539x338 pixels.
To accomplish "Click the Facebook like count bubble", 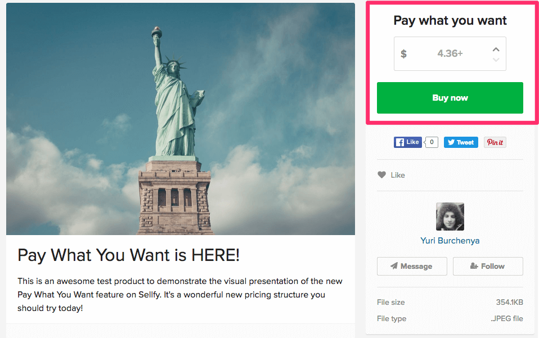I will (432, 142).
